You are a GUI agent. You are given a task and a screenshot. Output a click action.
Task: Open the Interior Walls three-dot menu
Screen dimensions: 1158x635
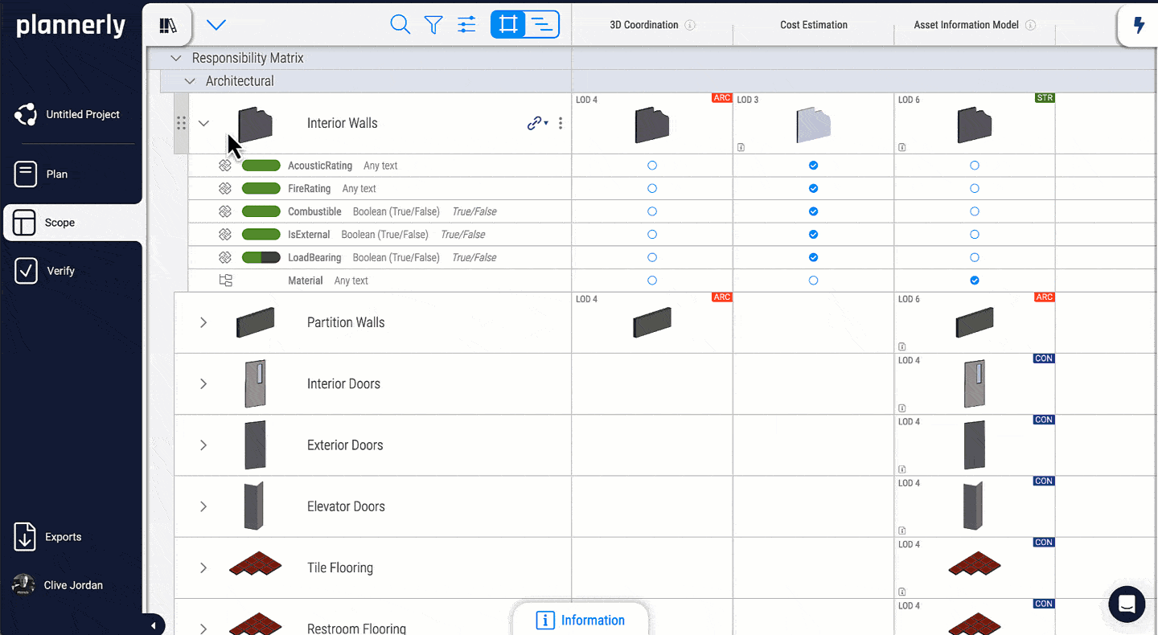click(561, 123)
